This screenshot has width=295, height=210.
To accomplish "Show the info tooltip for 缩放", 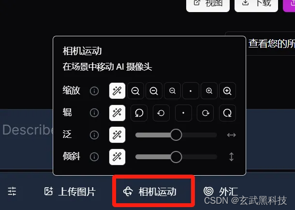I will pyautogui.click(x=94, y=91).
